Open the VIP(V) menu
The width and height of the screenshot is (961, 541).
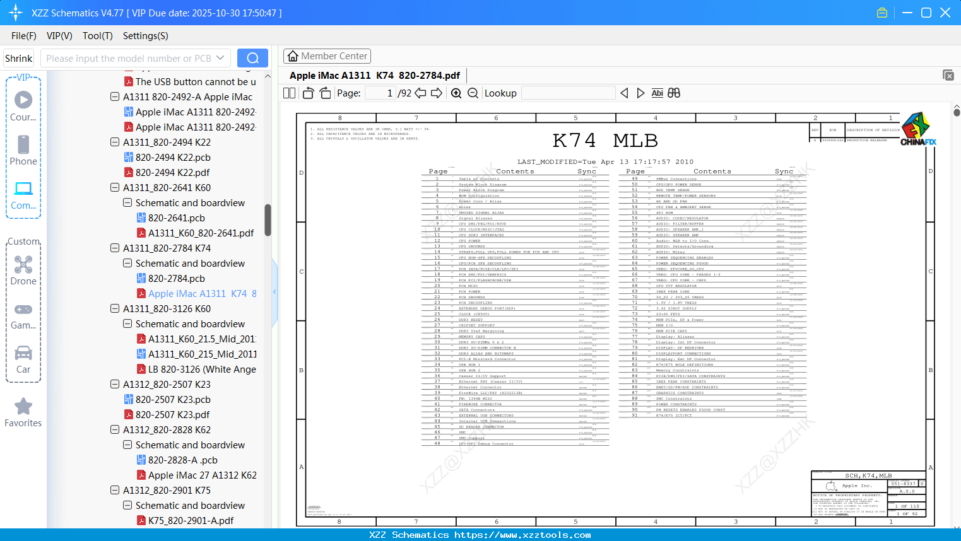coord(59,36)
